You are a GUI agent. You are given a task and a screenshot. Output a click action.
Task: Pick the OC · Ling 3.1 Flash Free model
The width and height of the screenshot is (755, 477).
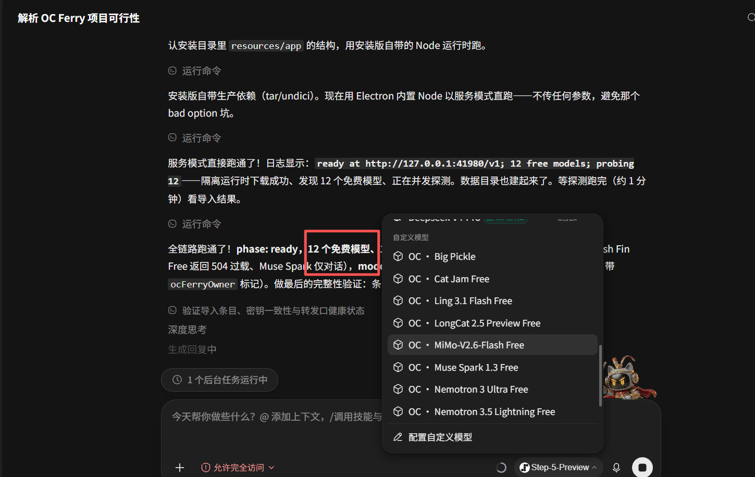[x=492, y=300]
